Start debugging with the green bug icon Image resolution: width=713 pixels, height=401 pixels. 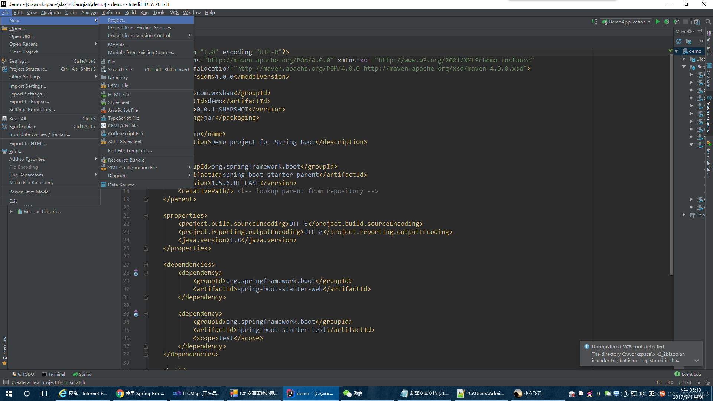tap(667, 22)
